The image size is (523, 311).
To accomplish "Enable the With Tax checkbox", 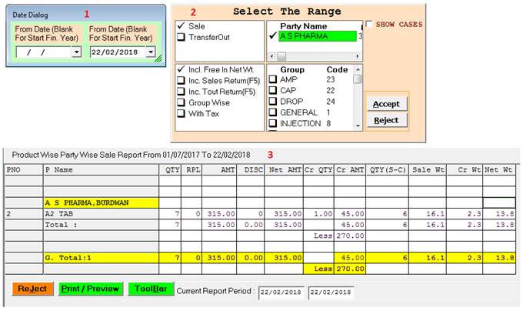I will click(x=182, y=113).
